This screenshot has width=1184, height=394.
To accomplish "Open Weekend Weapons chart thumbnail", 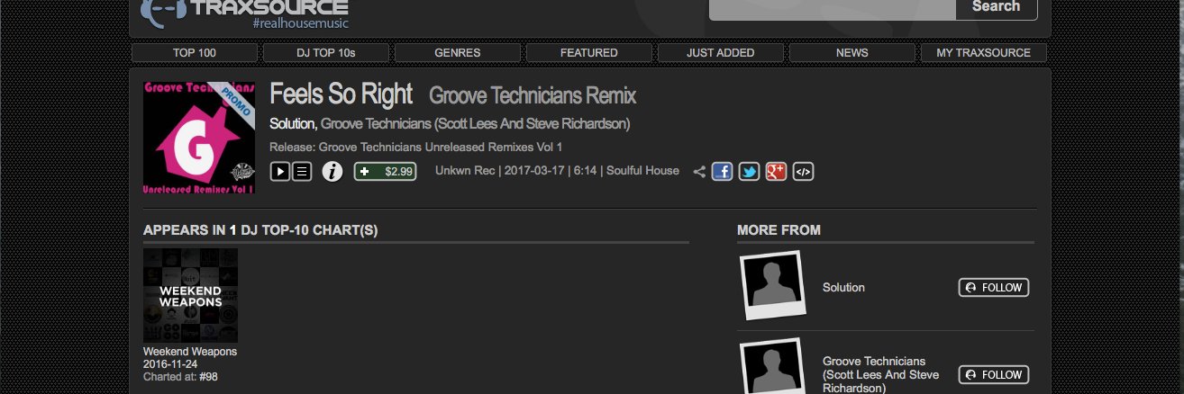I will click(190, 296).
